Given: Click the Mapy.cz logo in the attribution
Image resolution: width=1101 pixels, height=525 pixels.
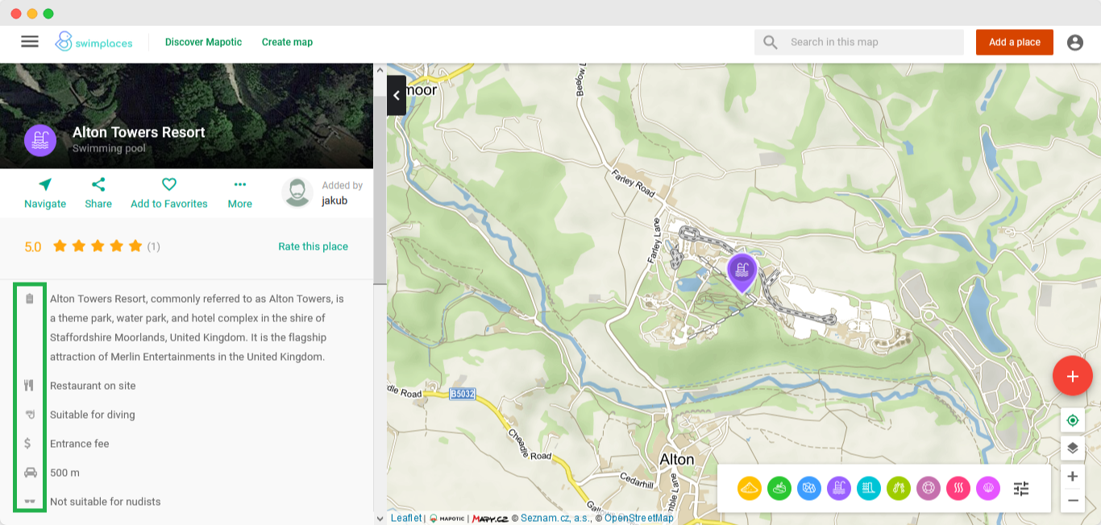Looking at the screenshot, I should (490, 519).
